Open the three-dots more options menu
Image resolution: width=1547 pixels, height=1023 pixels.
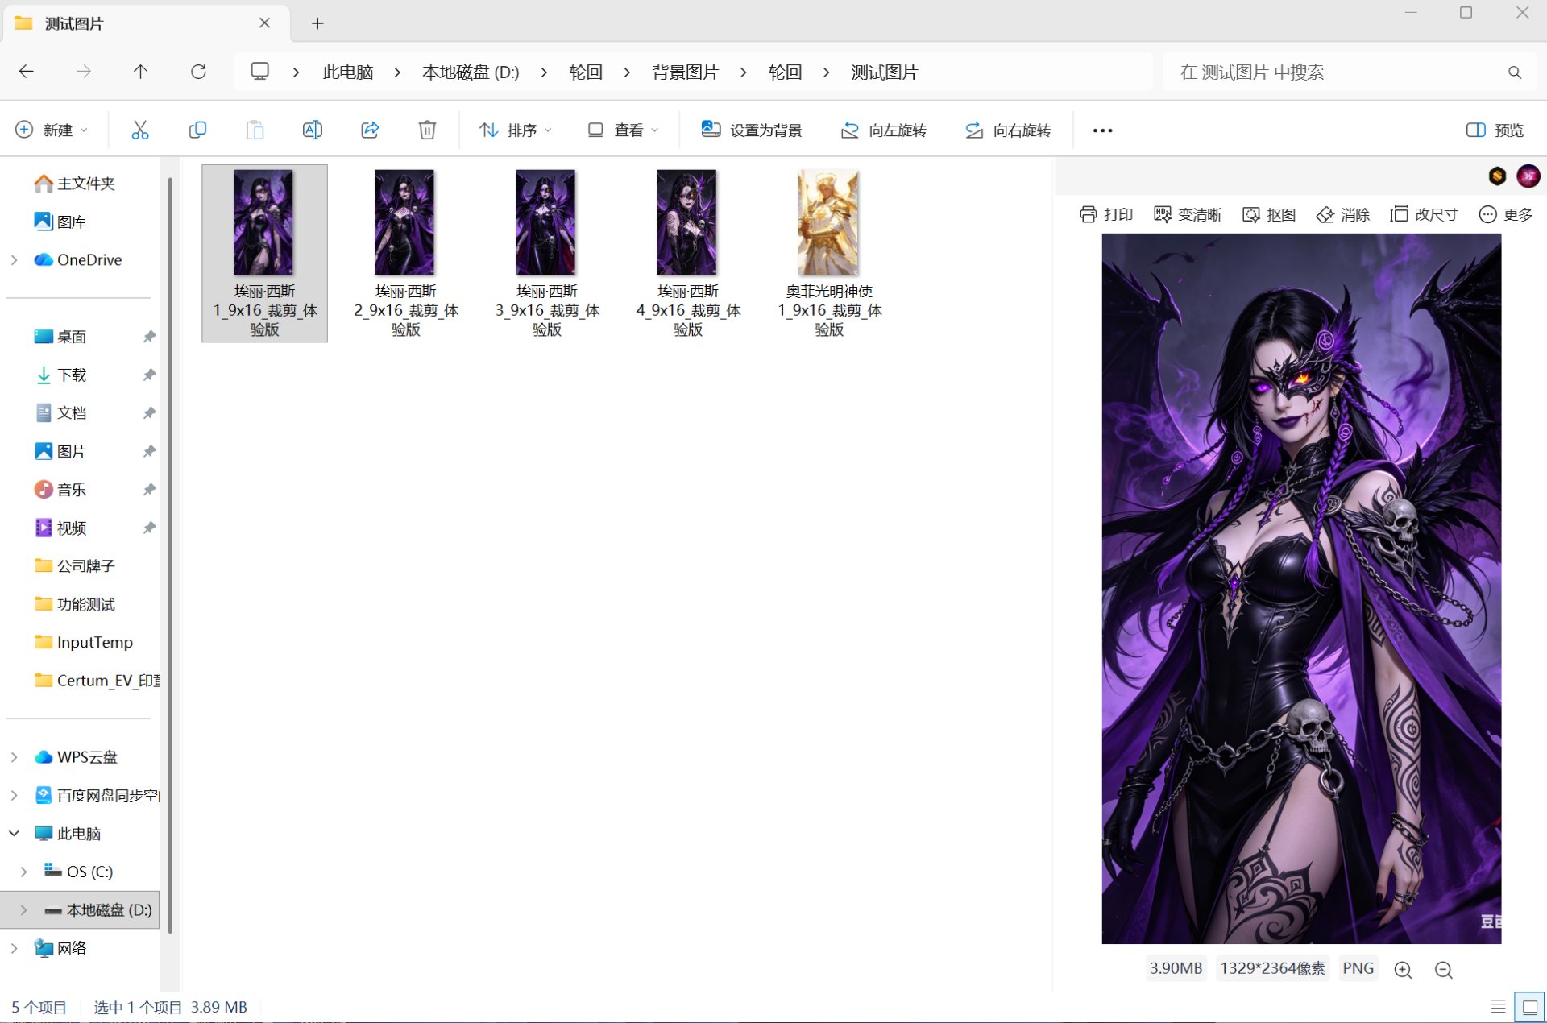(x=1102, y=130)
